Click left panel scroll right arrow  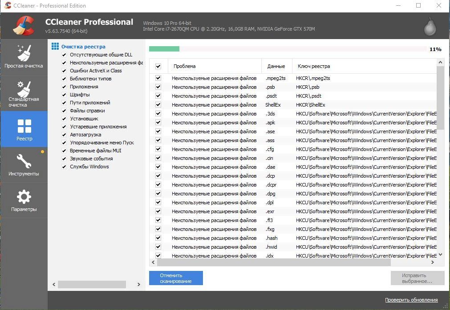pos(138,284)
